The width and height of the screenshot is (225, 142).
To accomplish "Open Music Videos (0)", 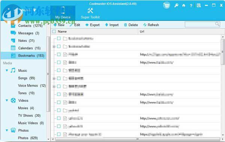I will [x=31, y=123].
